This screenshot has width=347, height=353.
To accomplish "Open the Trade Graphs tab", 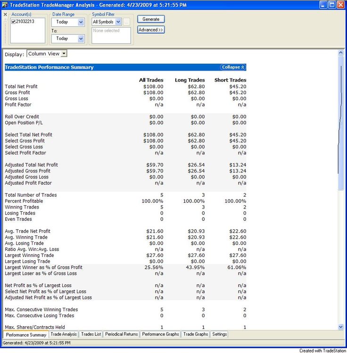I will coord(196,334).
